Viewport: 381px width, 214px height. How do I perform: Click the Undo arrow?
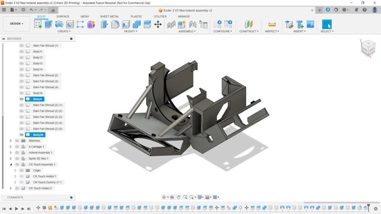click(x=31, y=10)
